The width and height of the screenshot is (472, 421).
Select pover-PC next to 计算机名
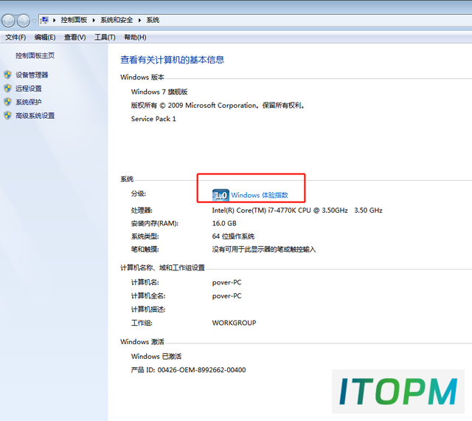click(x=226, y=283)
